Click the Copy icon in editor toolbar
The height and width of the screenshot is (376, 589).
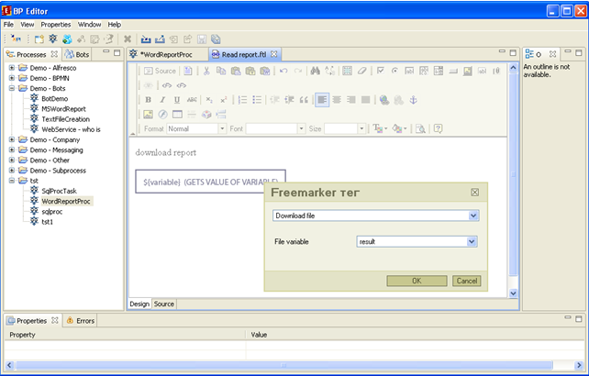(x=221, y=71)
